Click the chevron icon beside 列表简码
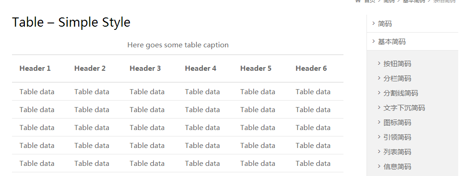Screen dimensions: 467x176 click(x=379, y=151)
